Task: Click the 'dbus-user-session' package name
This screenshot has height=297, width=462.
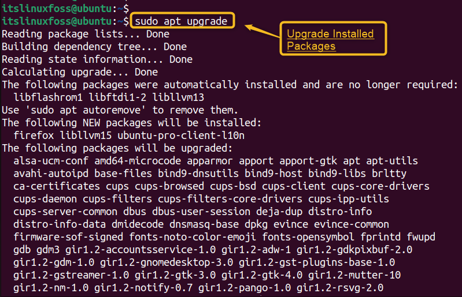Action: tap(201, 212)
